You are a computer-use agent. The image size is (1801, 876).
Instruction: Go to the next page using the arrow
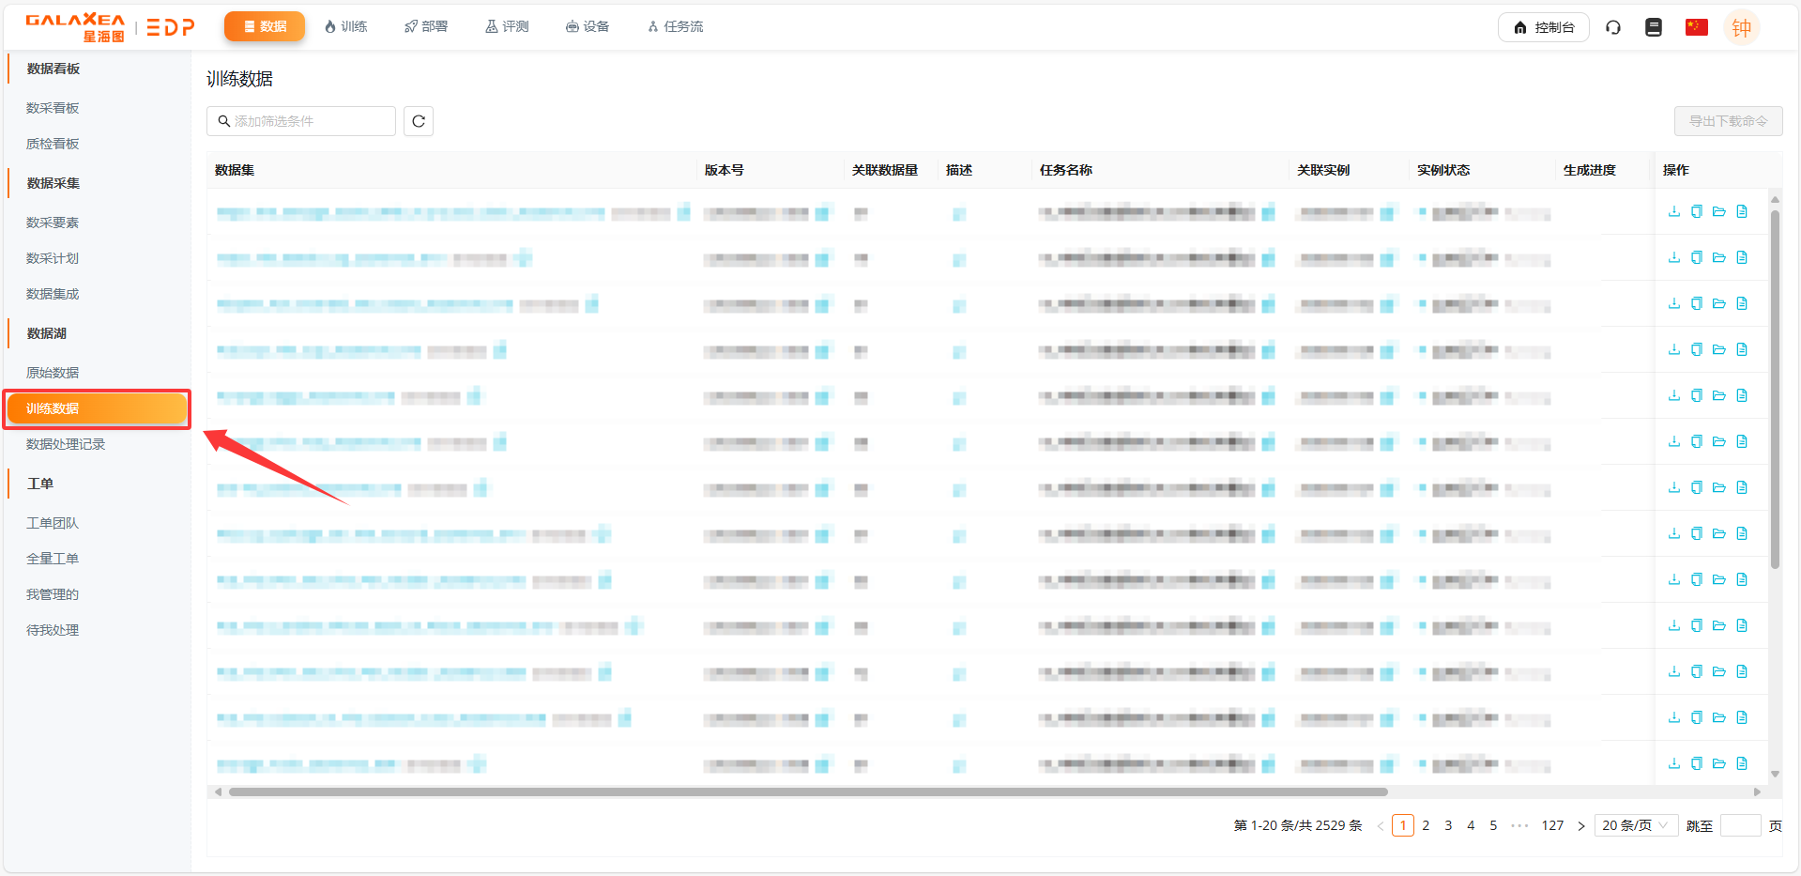tap(1581, 826)
